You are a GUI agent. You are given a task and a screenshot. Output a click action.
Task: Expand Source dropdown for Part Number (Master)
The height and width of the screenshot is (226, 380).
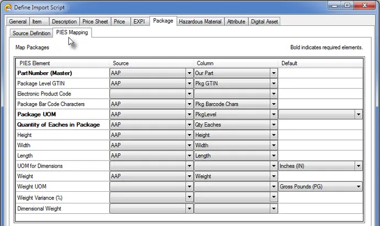point(189,73)
